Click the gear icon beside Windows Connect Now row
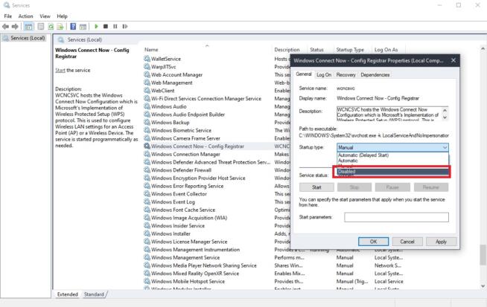Image resolution: width=487 pixels, height=307 pixels. coord(147,146)
